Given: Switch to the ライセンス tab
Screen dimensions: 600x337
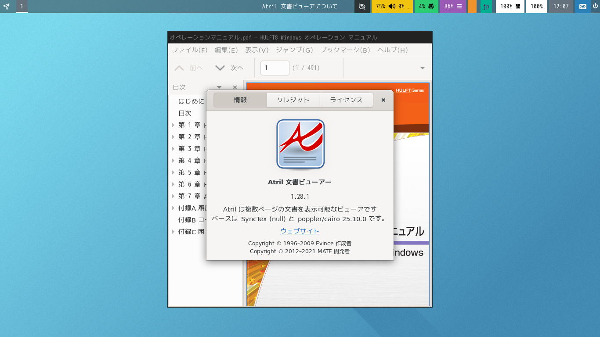Looking at the screenshot, I should point(347,100).
